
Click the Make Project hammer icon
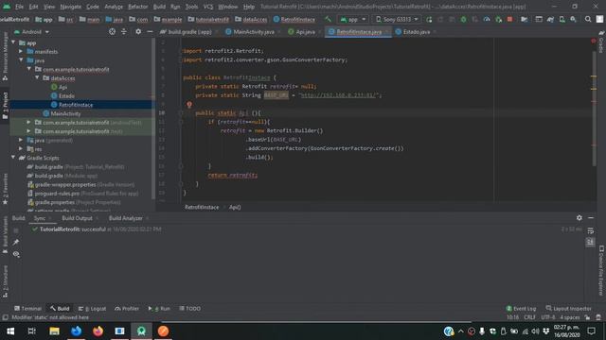tap(328, 19)
